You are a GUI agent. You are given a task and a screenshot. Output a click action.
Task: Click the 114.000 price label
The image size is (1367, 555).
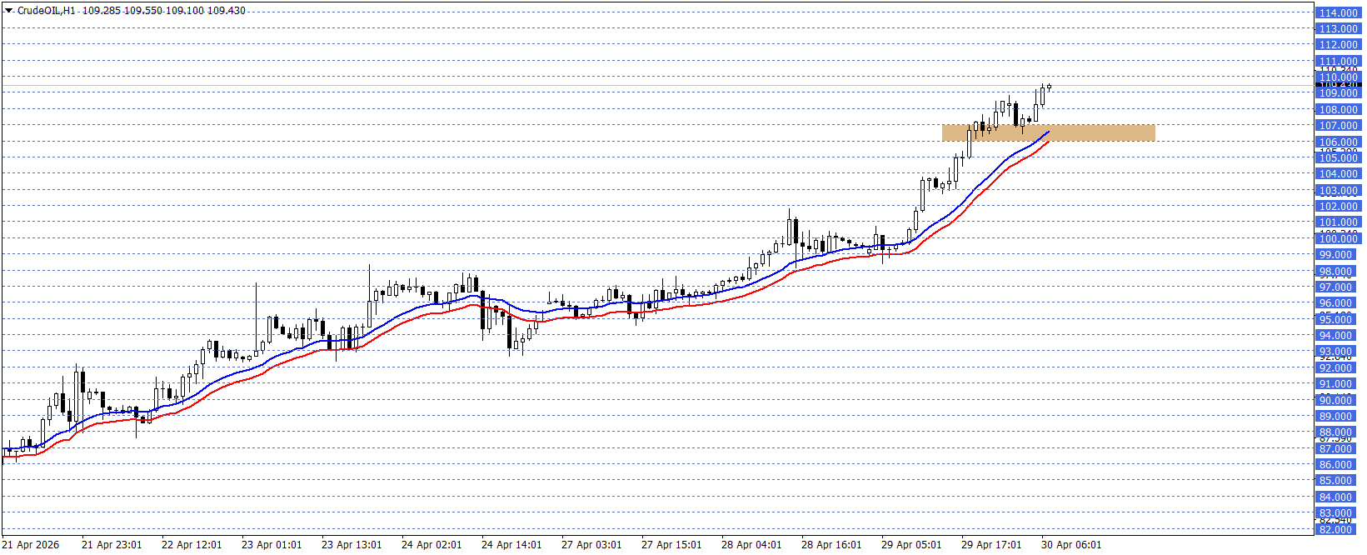pyautogui.click(x=1338, y=13)
